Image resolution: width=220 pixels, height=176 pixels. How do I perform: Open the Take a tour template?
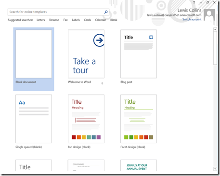pyautogui.click(x=86, y=54)
